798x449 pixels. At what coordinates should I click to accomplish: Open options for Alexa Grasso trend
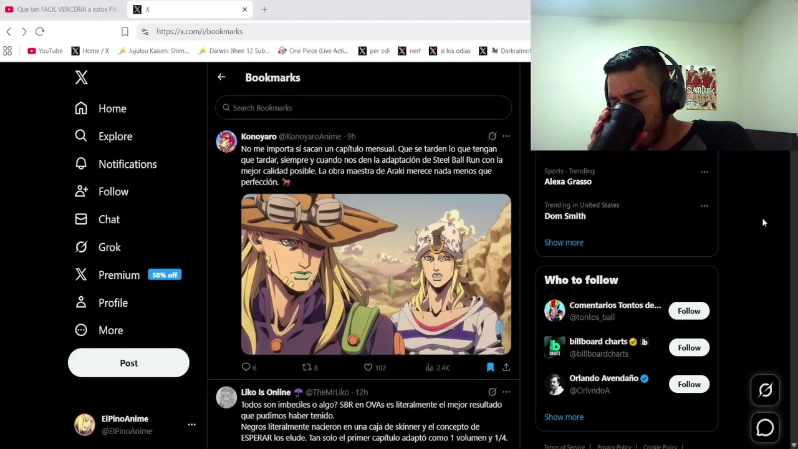coord(704,171)
